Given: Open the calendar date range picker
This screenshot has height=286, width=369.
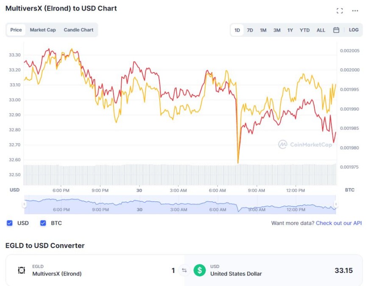Looking at the screenshot, I should [x=336, y=30].
